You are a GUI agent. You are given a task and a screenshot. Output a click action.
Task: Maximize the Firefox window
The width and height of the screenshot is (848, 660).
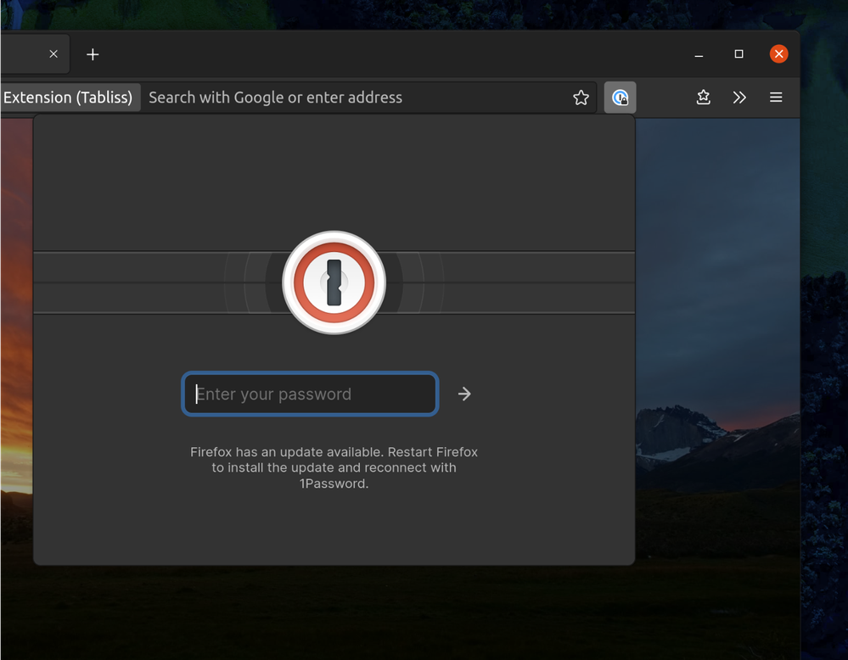tap(738, 54)
